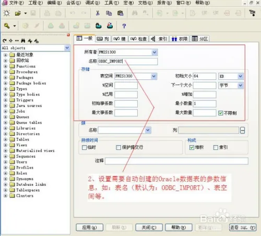Click the 注释 comment input field
The height and width of the screenshot is (236, 261).
pos(176,161)
